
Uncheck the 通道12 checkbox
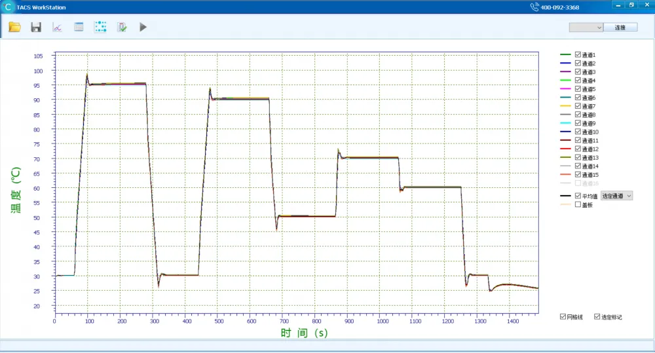(578, 149)
